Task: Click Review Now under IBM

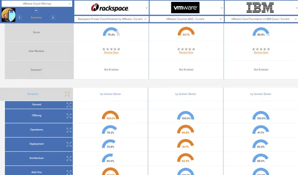Action: point(261,53)
